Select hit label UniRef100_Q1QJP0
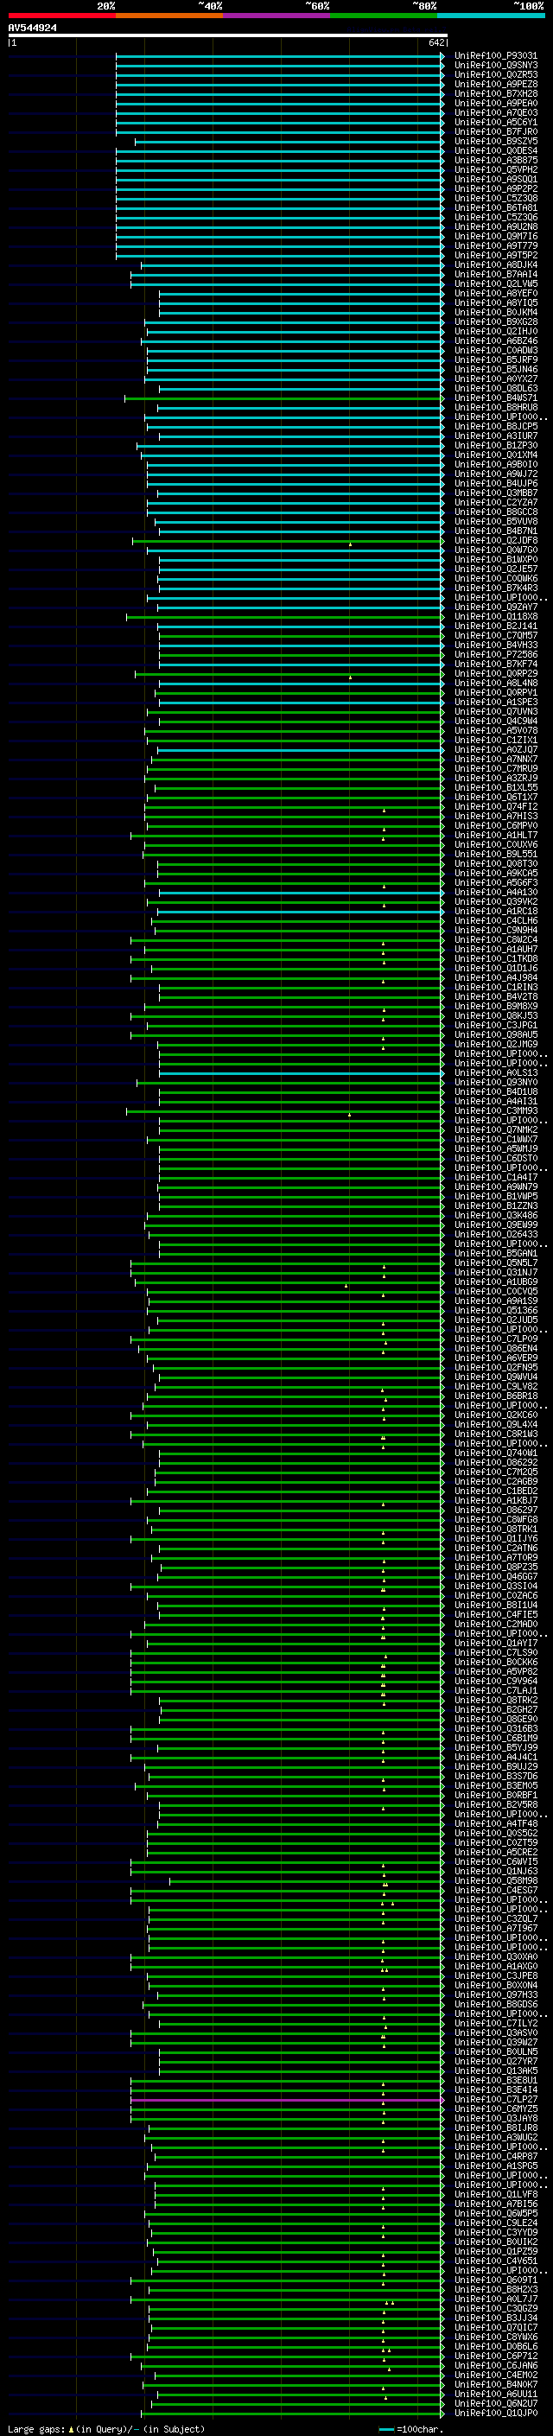The image size is (553, 2436). pos(495,2414)
